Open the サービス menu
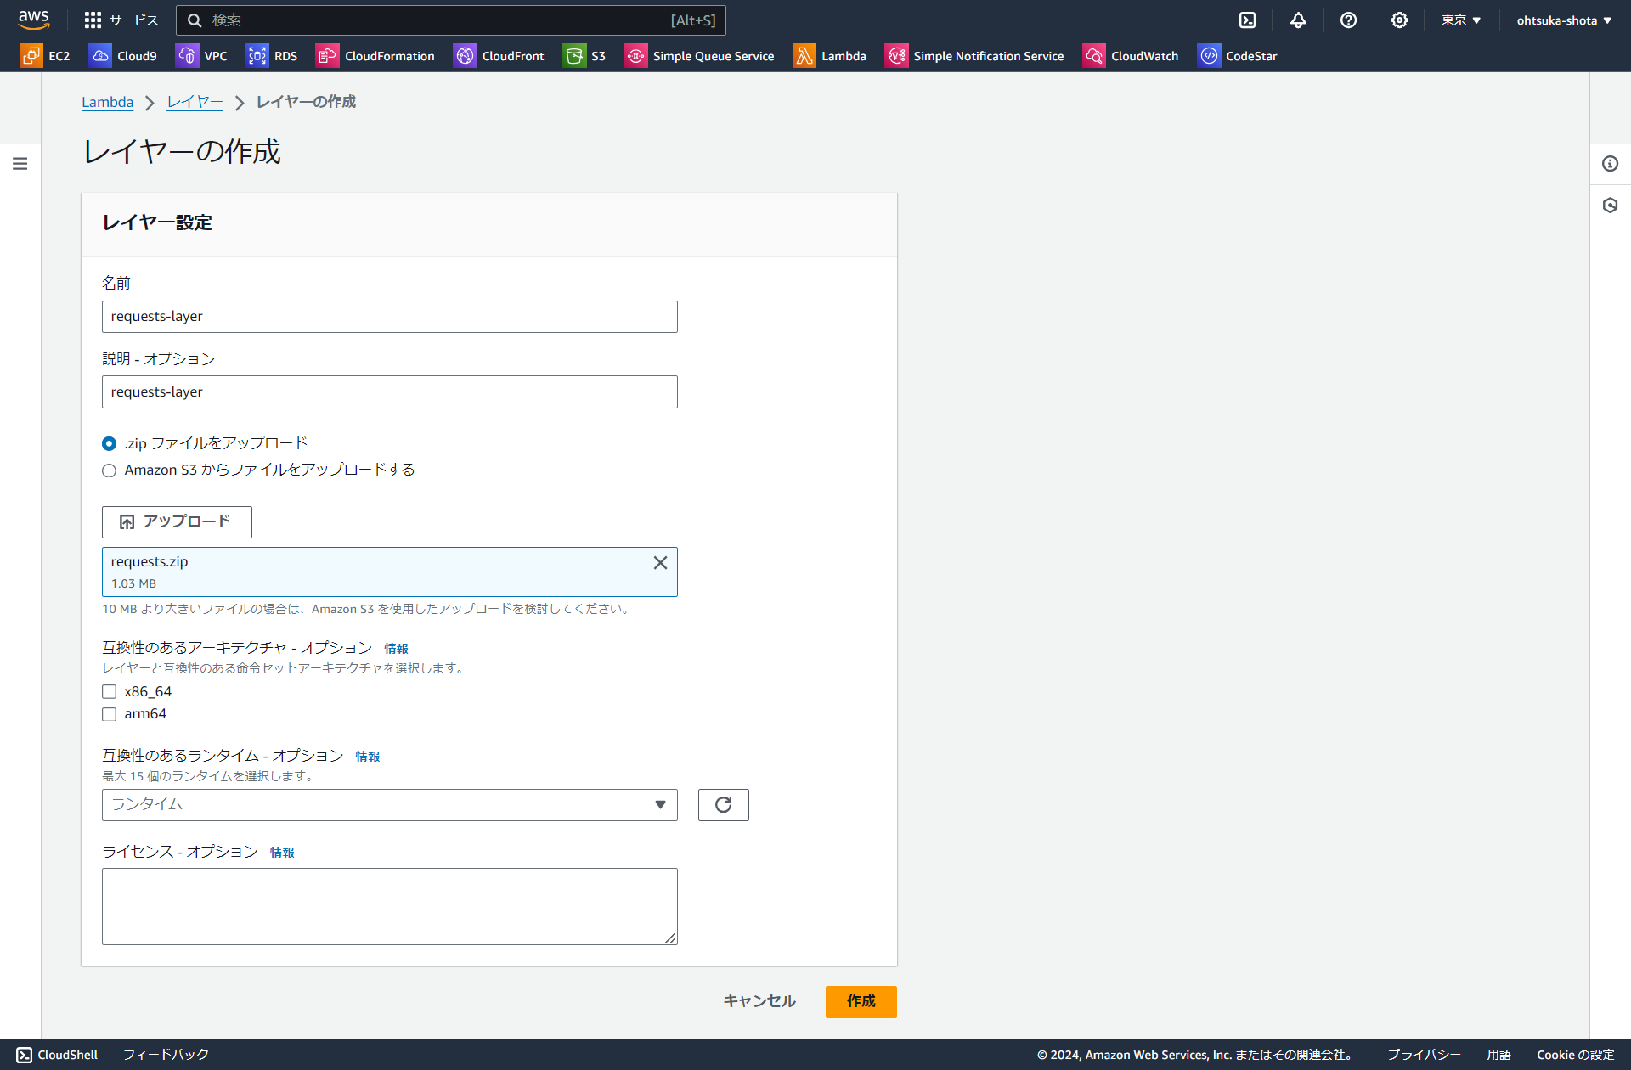Screen dimensions: 1631x1070 121,20
